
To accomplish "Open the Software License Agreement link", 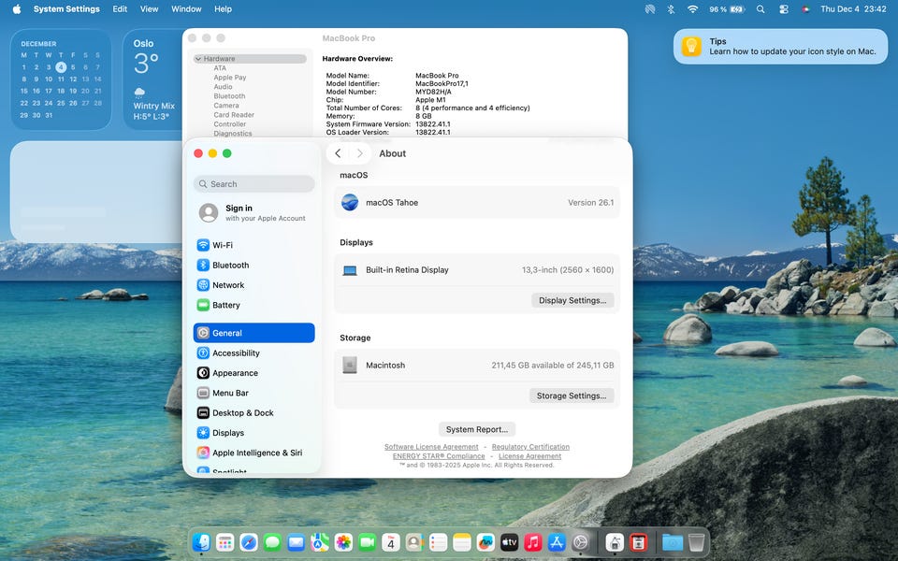I will tap(431, 447).
